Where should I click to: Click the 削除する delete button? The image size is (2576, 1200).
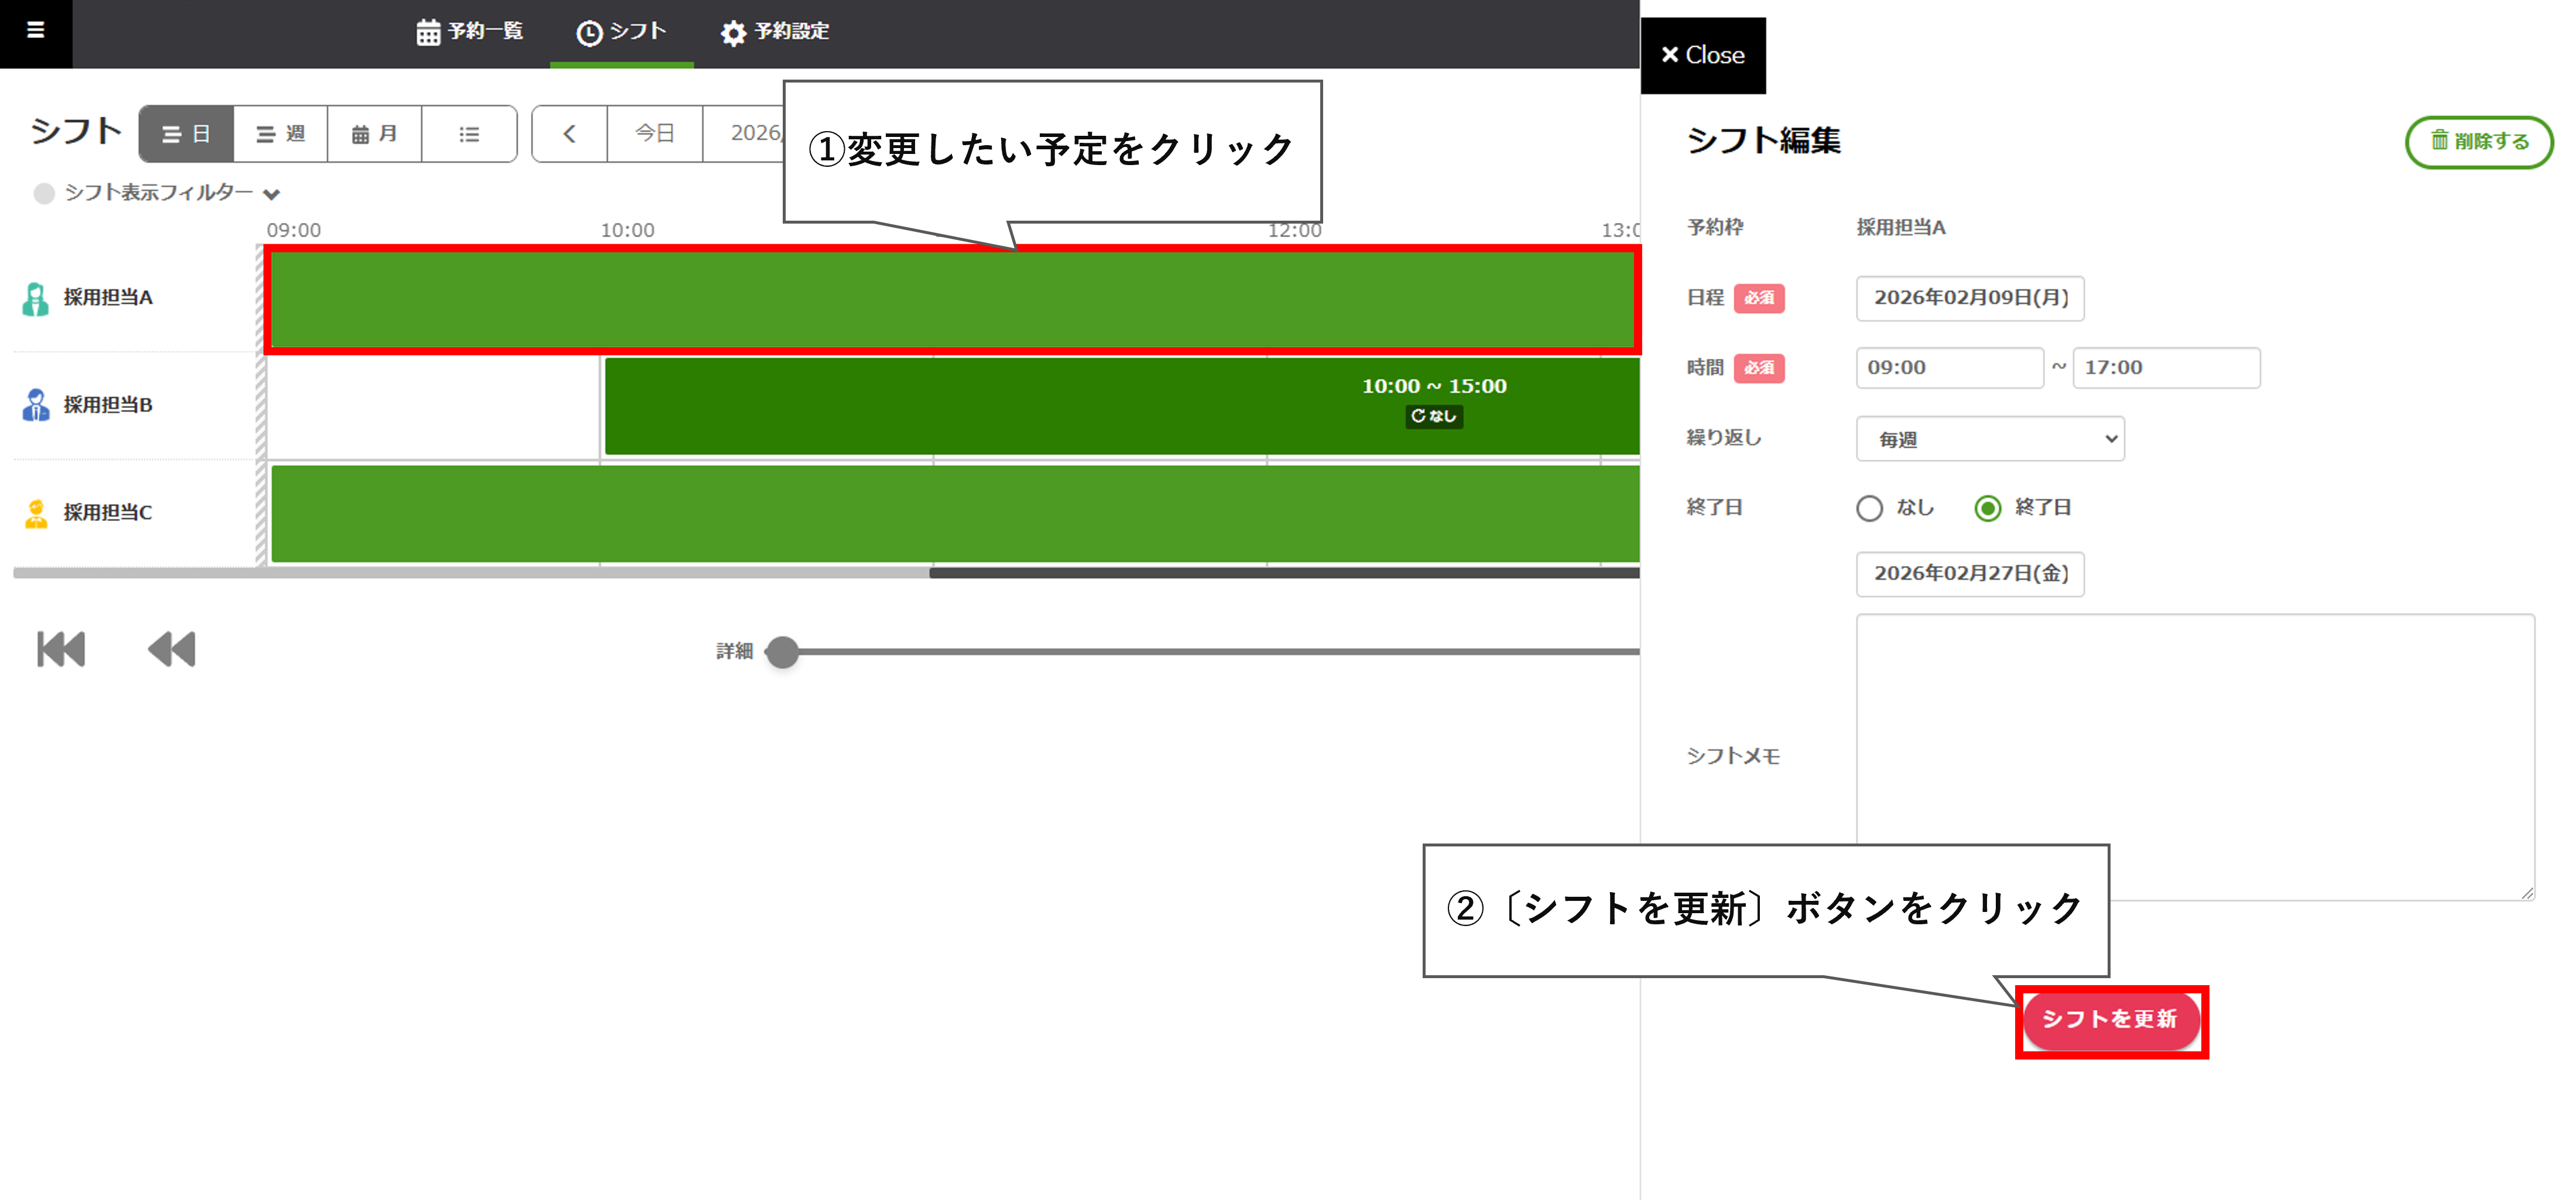click(x=2479, y=142)
